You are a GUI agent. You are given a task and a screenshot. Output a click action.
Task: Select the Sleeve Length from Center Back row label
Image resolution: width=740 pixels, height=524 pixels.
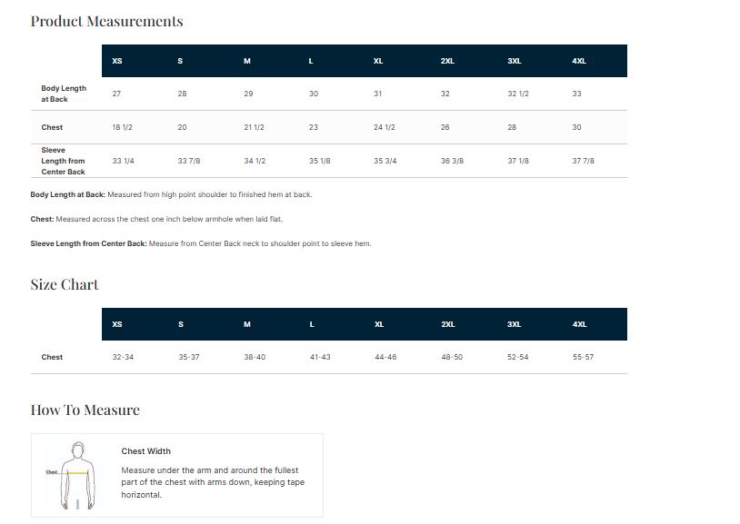coord(64,161)
